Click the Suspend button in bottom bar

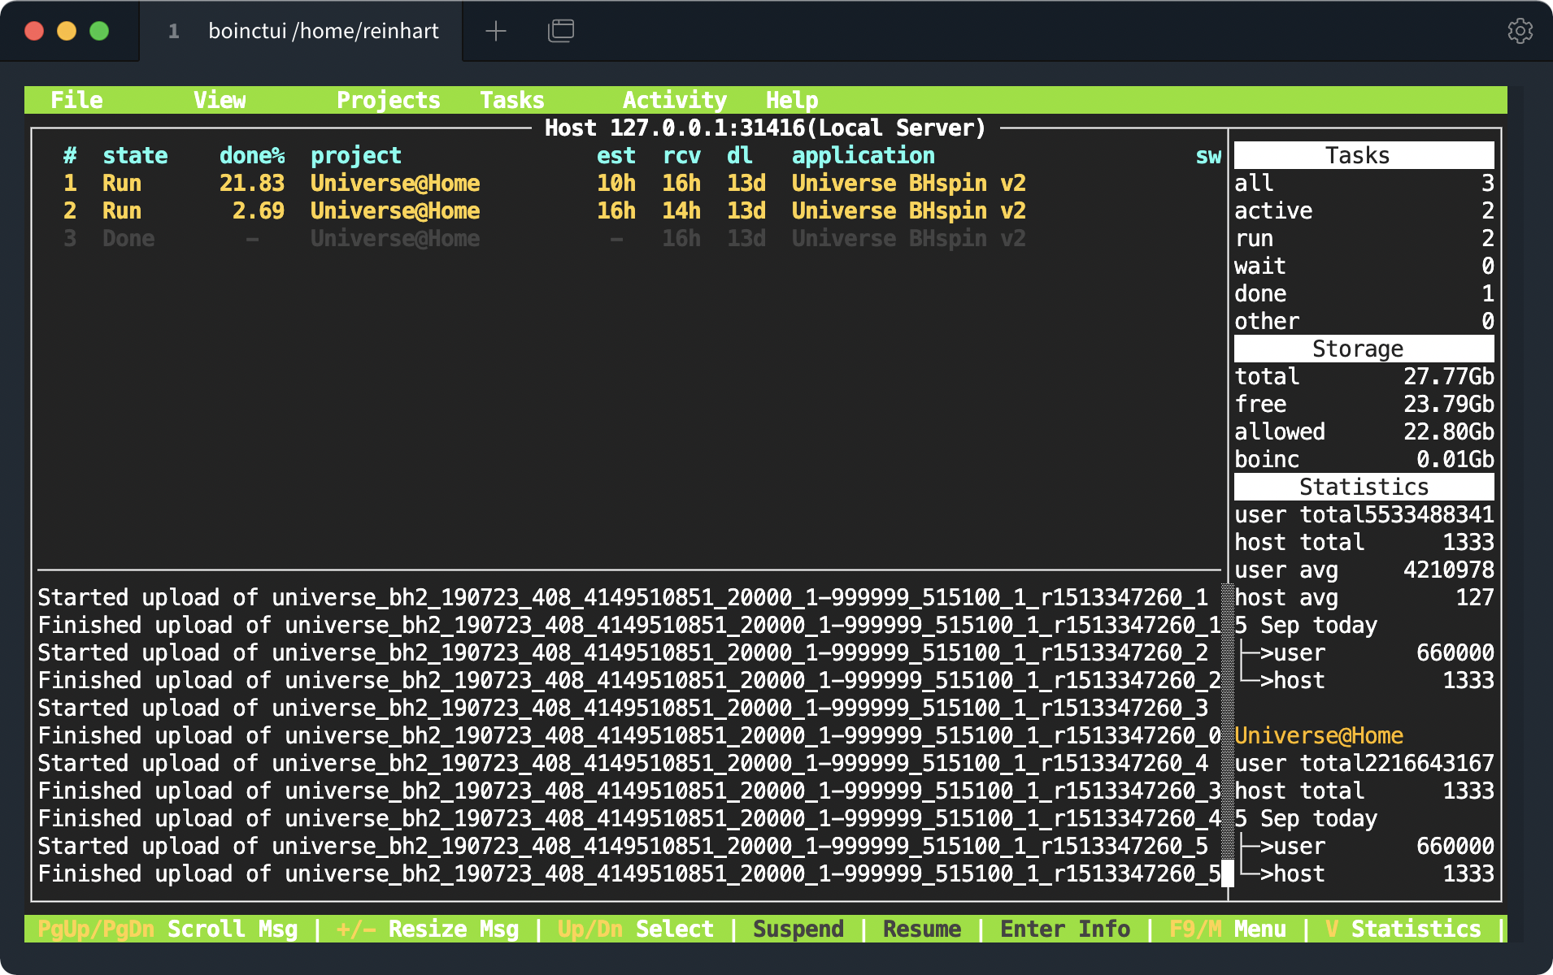[798, 929]
